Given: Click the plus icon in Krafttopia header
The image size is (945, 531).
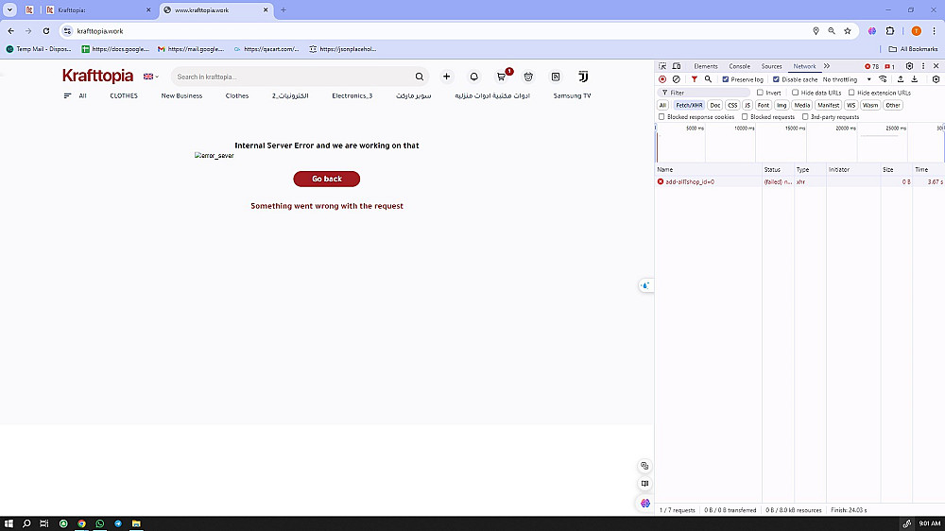Looking at the screenshot, I should coord(447,77).
